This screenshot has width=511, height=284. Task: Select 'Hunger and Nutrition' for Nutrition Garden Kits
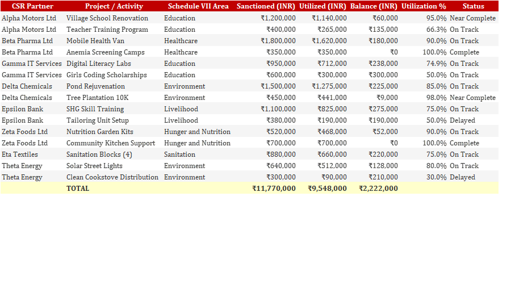click(197, 132)
